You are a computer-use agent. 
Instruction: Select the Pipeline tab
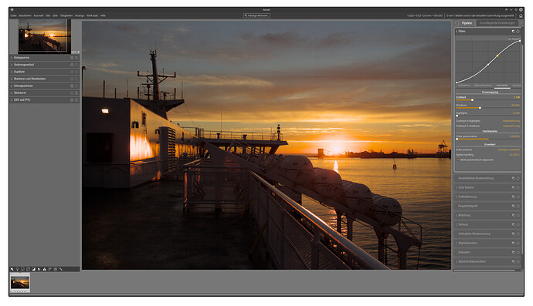[x=467, y=23]
